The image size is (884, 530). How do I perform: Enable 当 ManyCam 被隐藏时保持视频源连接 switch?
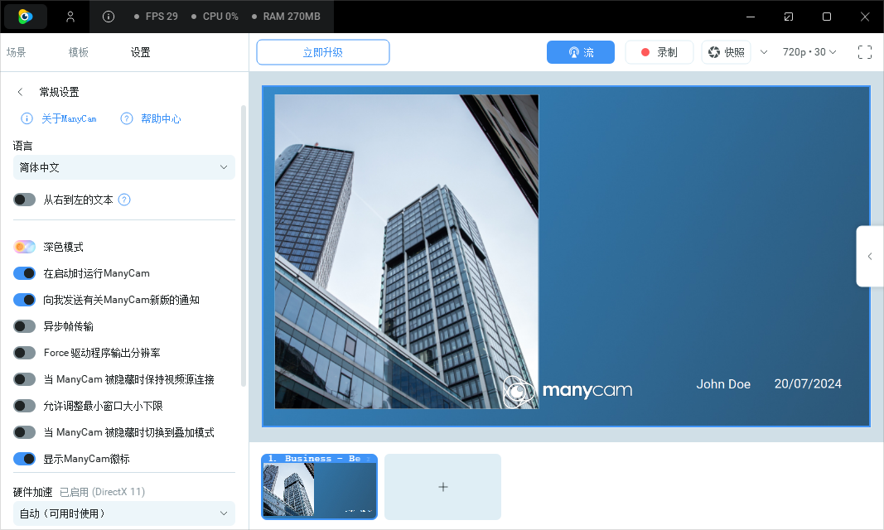point(24,379)
